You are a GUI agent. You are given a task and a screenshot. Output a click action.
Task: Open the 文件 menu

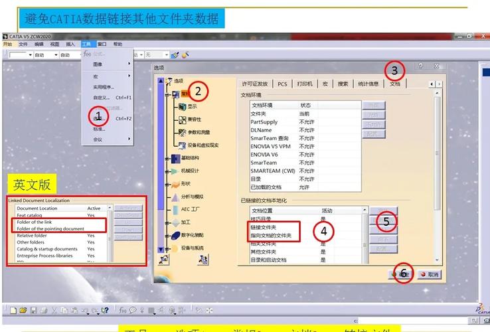tap(23, 44)
